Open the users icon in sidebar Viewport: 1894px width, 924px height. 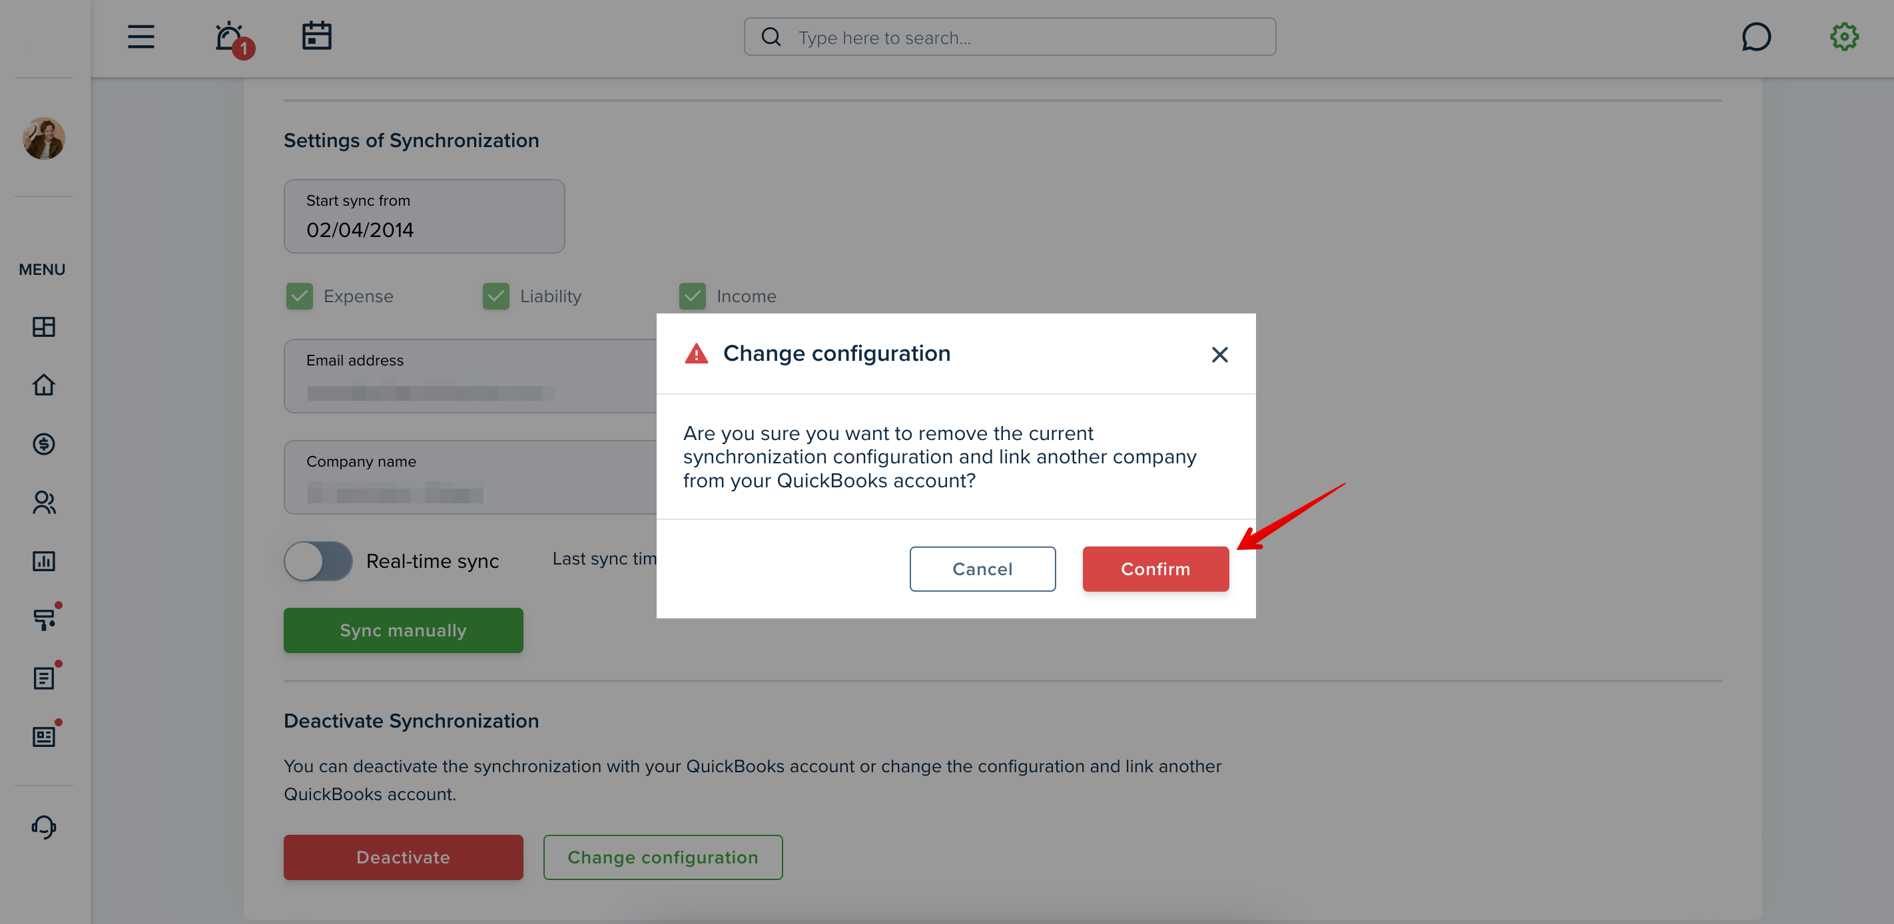43,502
